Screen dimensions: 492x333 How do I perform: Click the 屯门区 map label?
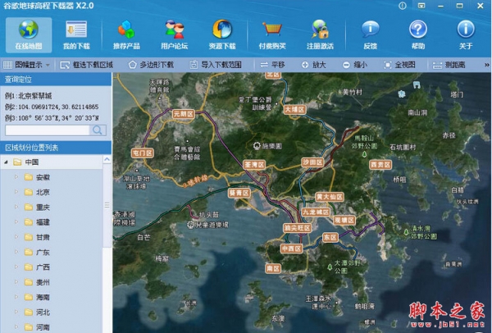(x=143, y=153)
